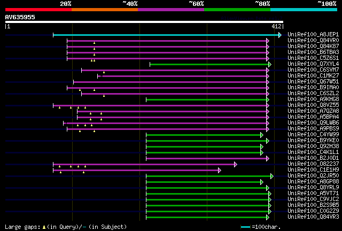Click the orange ~40% identity legend segment

click(x=105, y=10)
